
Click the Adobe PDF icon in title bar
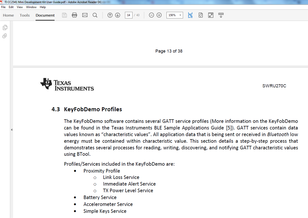click(x=2, y=2)
